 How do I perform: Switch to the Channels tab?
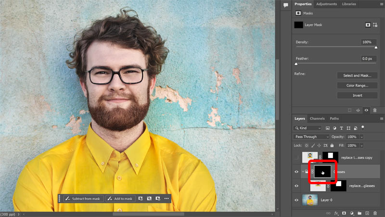click(x=317, y=118)
